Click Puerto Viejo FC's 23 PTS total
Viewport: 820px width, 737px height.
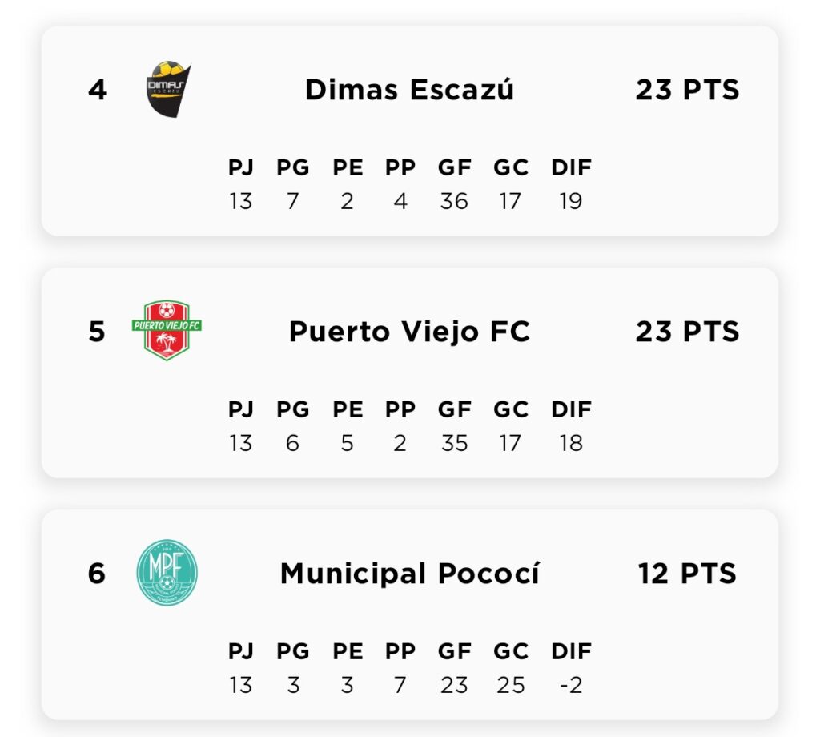coord(687,332)
